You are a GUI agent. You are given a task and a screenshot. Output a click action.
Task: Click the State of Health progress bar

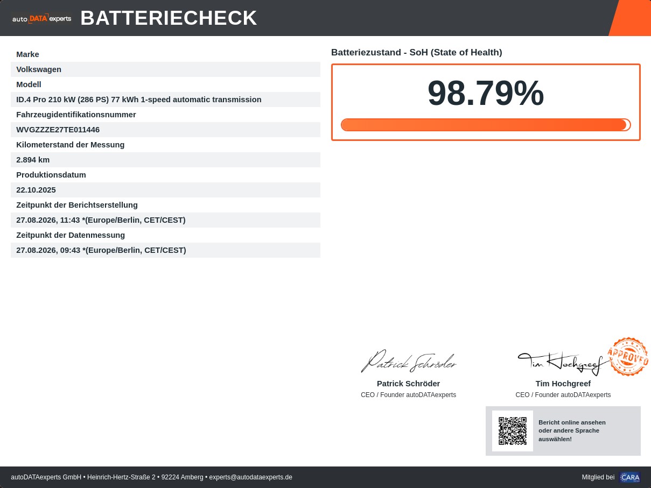pos(486,125)
